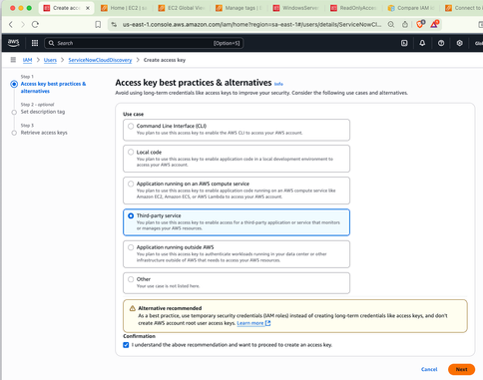Click the AWS logo to go home
483x380 pixels.
click(13, 43)
